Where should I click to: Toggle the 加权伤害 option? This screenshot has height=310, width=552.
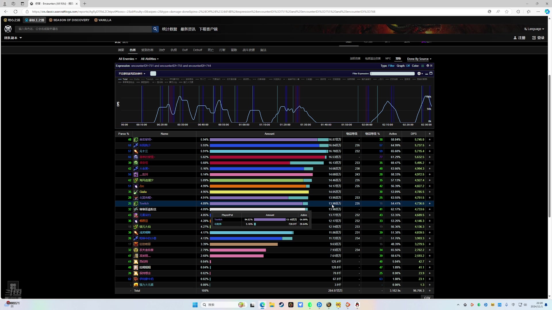click(x=355, y=59)
